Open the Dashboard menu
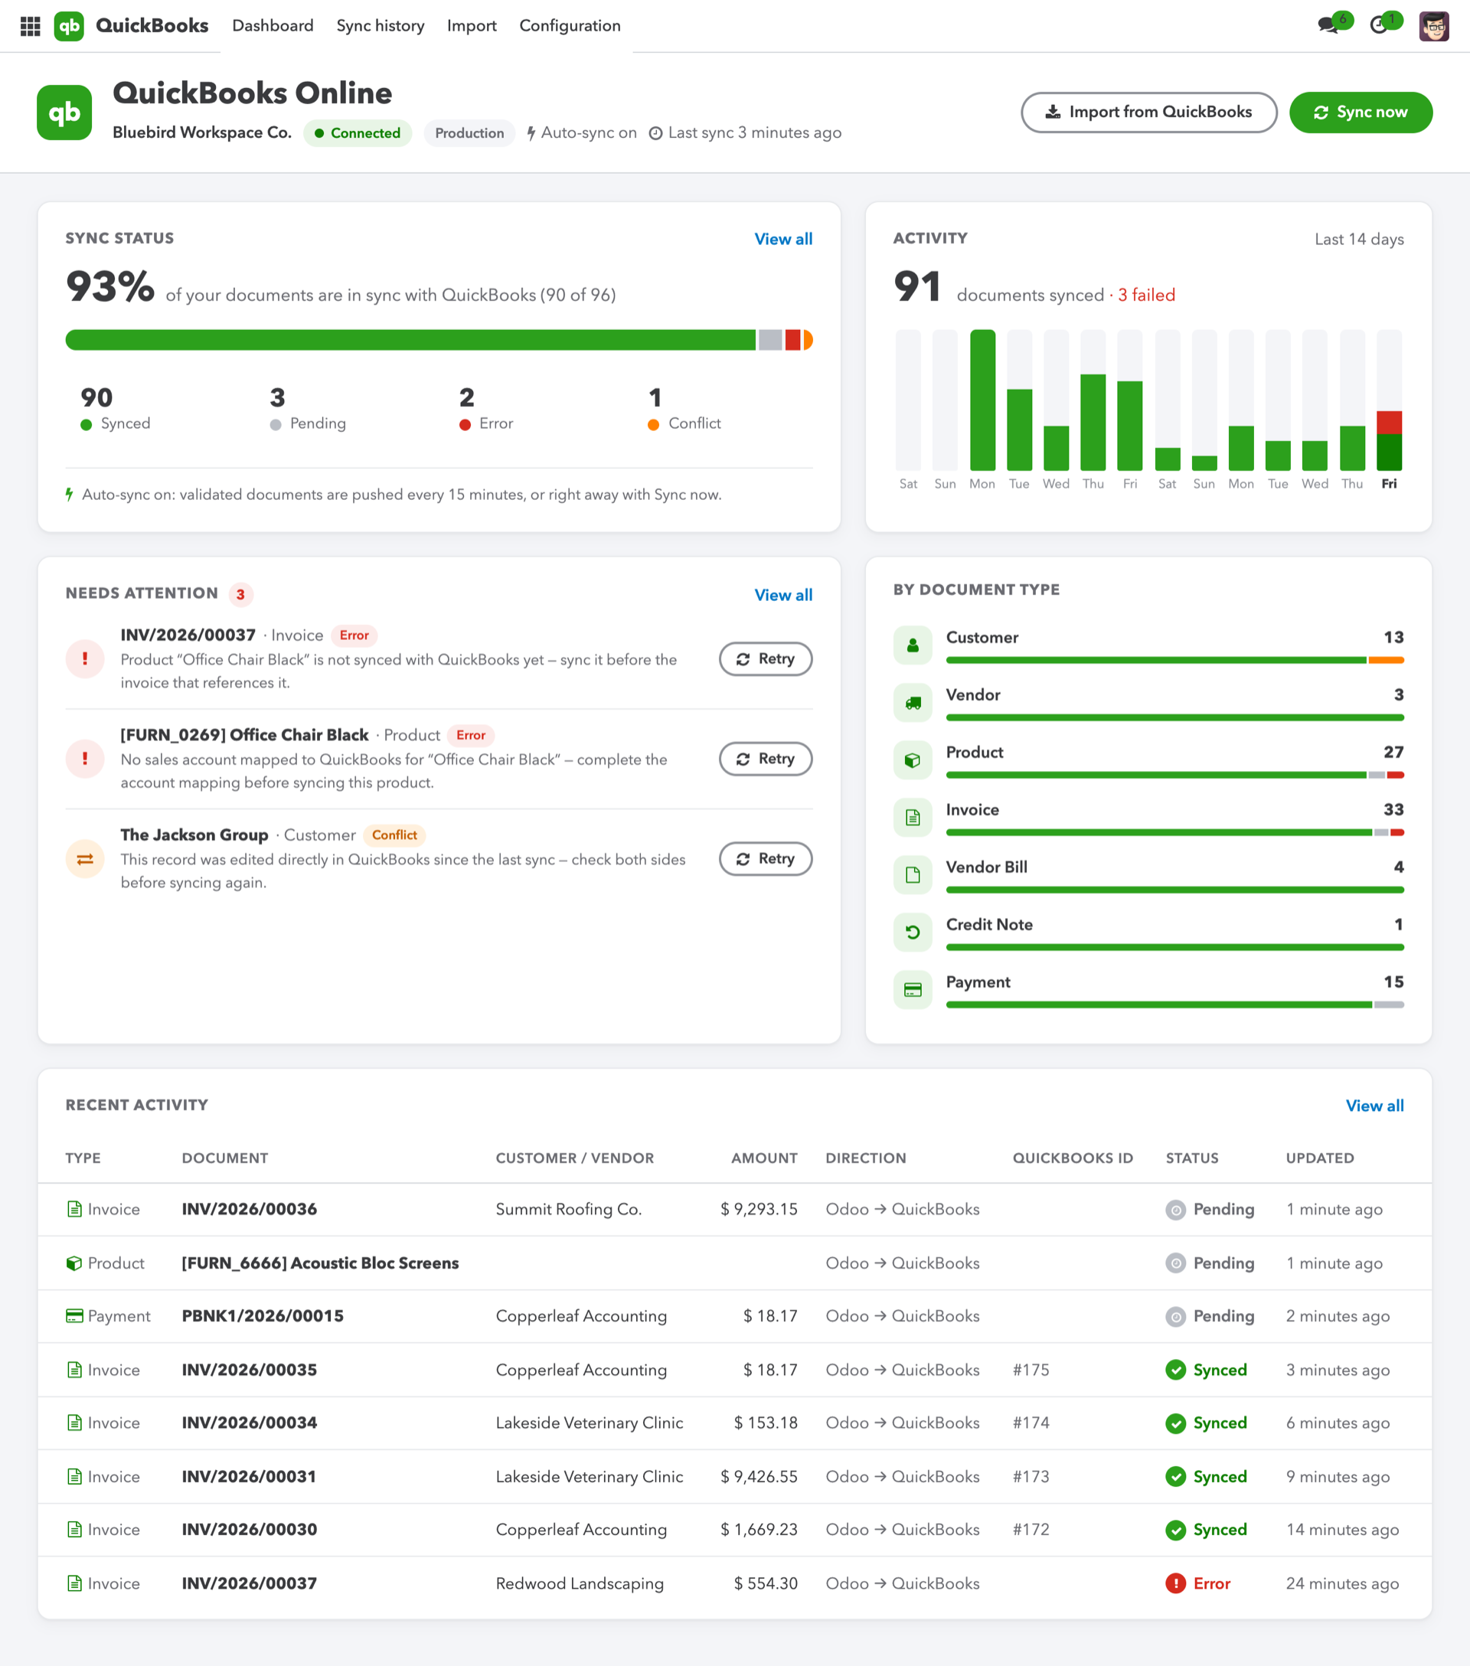Viewport: 1470px width, 1666px height. (x=273, y=25)
